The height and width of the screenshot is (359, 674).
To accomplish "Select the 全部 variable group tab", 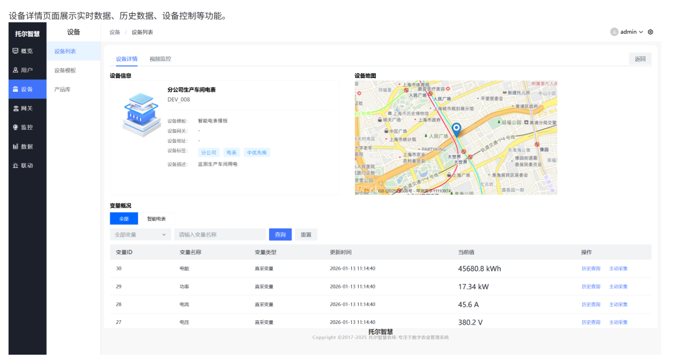I will [x=124, y=219].
